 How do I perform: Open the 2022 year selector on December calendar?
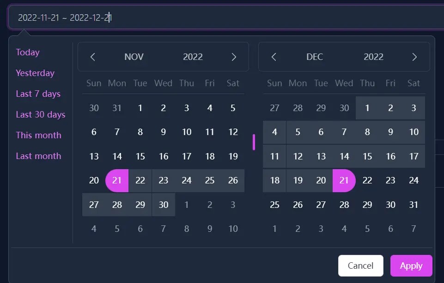(373, 57)
